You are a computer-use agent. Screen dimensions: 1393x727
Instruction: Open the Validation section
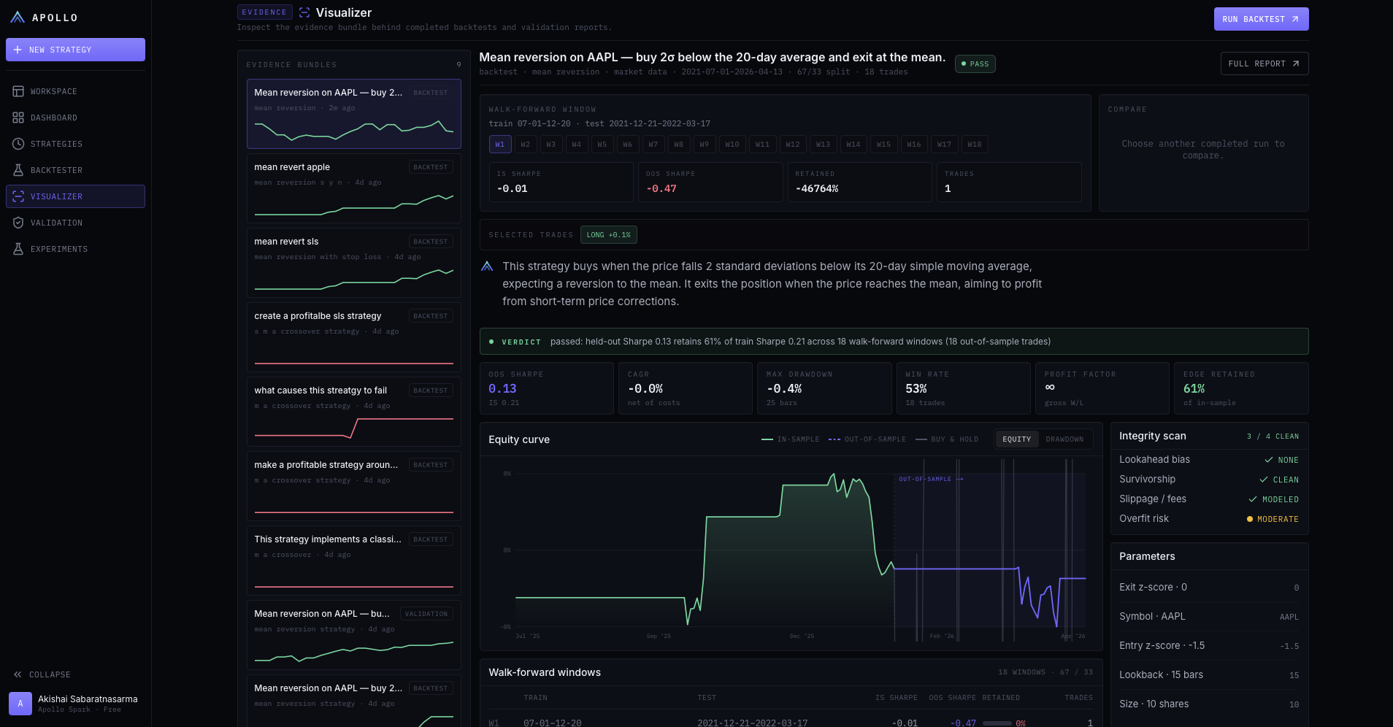click(75, 223)
